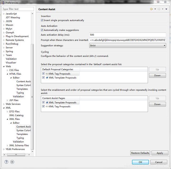The height and width of the screenshot is (169, 171).
Task: Click tree vertical scrollbar up arrow
Action: pyautogui.click(x=32, y=13)
